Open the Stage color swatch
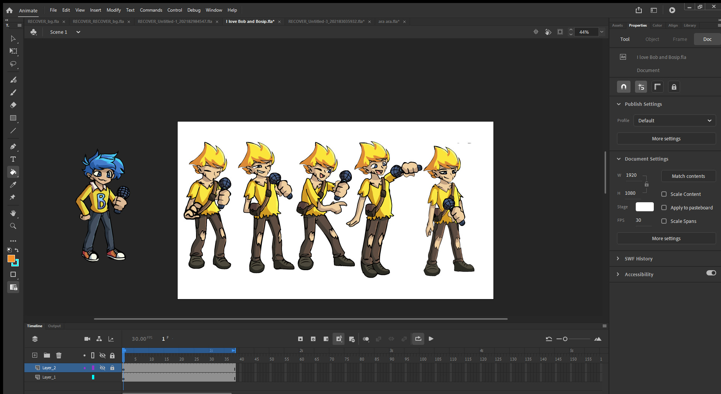The width and height of the screenshot is (721, 394). pos(644,207)
